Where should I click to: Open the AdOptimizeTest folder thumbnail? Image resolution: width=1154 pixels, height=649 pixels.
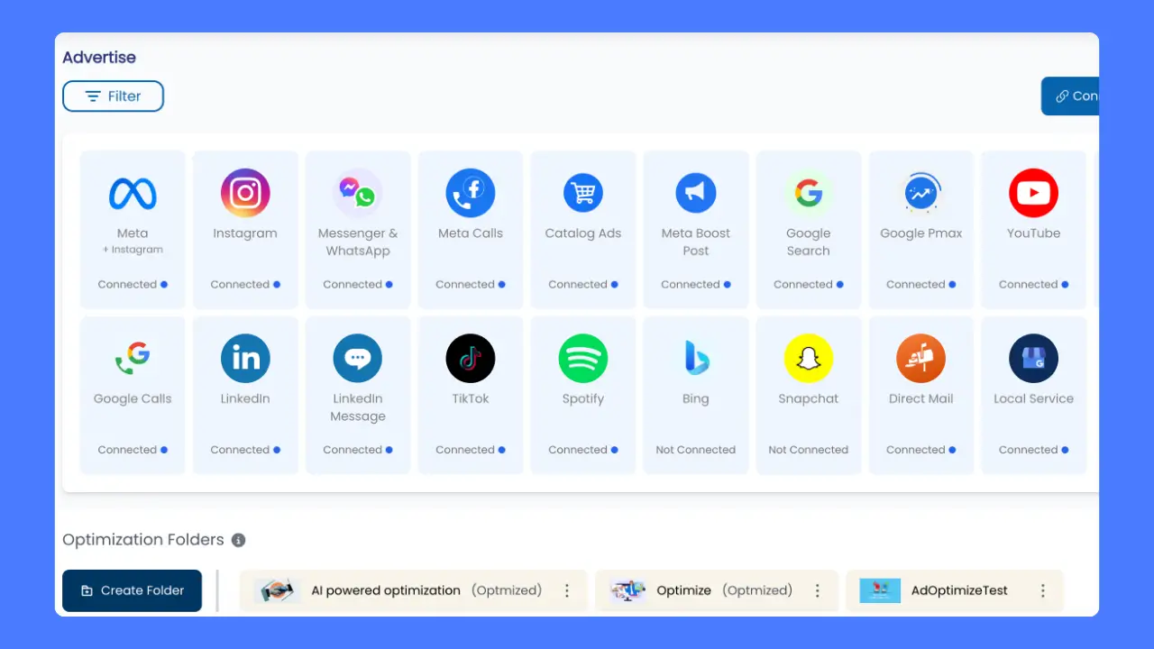click(x=880, y=590)
